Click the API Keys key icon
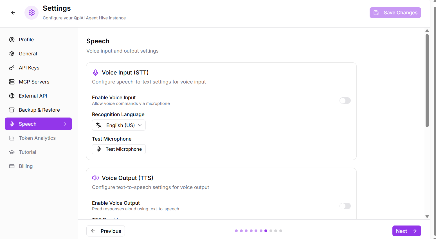Screen dimensions: 436x239 [x=12, y=68]
